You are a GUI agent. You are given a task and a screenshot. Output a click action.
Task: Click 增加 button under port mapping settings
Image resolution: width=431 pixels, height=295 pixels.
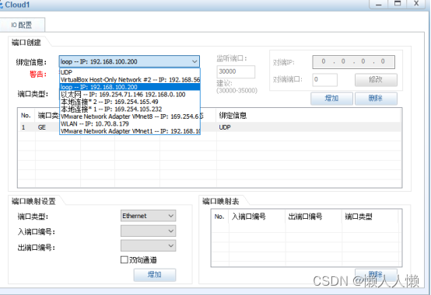pyautogui.click(x=155, y=275)
